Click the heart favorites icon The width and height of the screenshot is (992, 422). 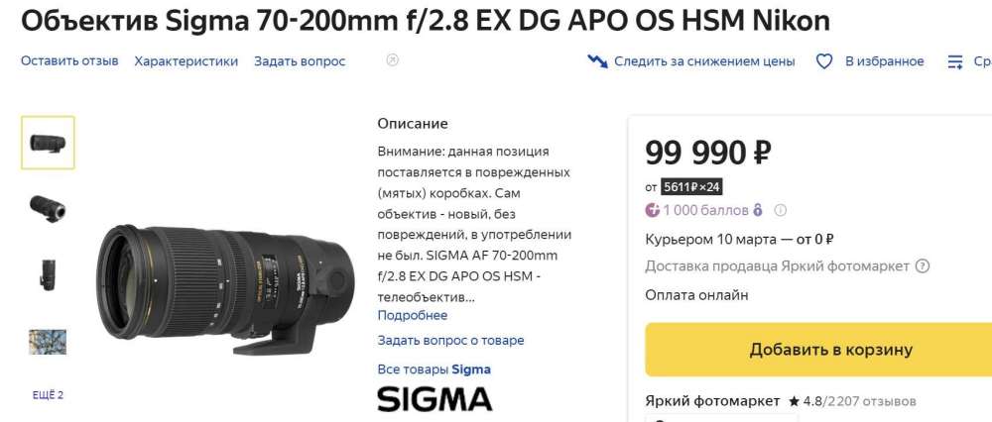[823, 61]
